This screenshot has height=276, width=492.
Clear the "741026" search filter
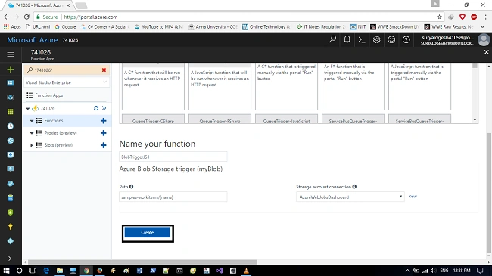coord(104,70)
